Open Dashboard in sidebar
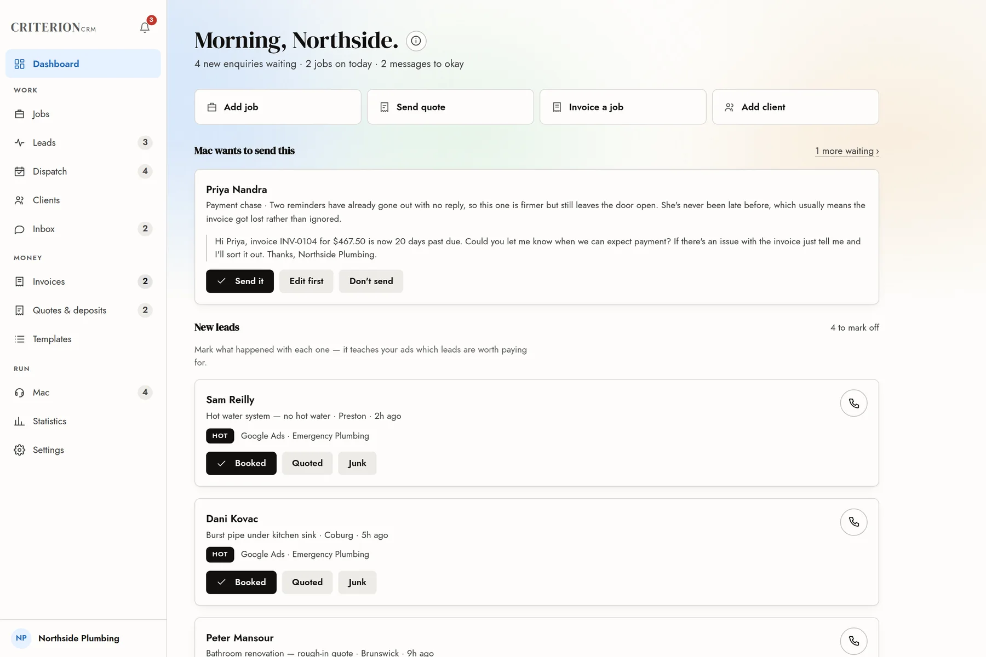This screenshot has height=657, width=986. [x=83, y=64]
